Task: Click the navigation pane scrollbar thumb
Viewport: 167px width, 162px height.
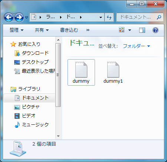Action: coord(58,75)
